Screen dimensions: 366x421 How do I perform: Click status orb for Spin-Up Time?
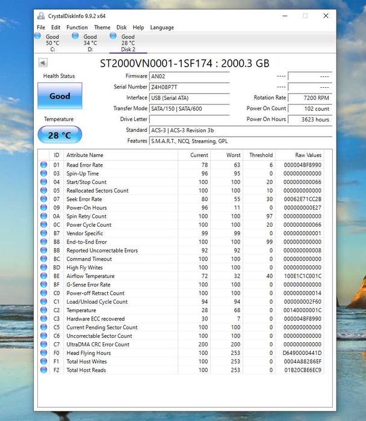coord(43,173)
